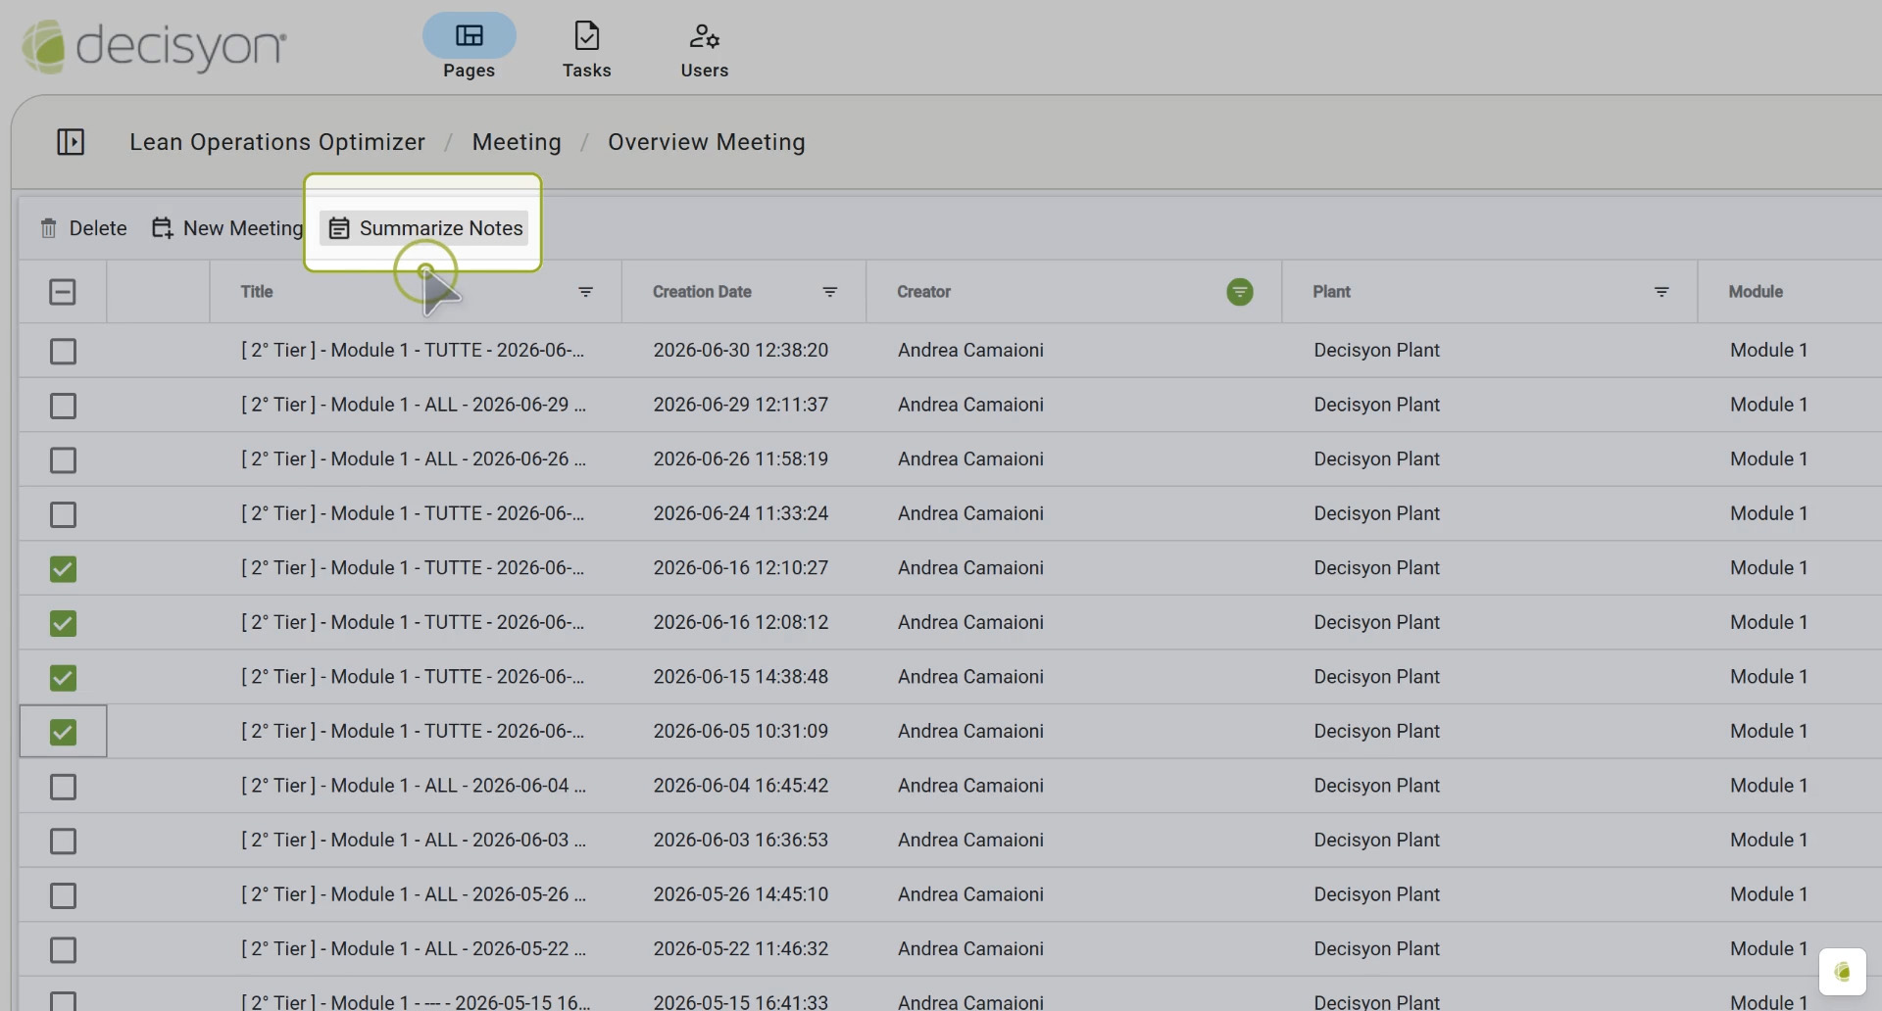Sort by the Creation Date header
The width and height of the screenshot is (1882, 1011).
(x=702, y=292)
